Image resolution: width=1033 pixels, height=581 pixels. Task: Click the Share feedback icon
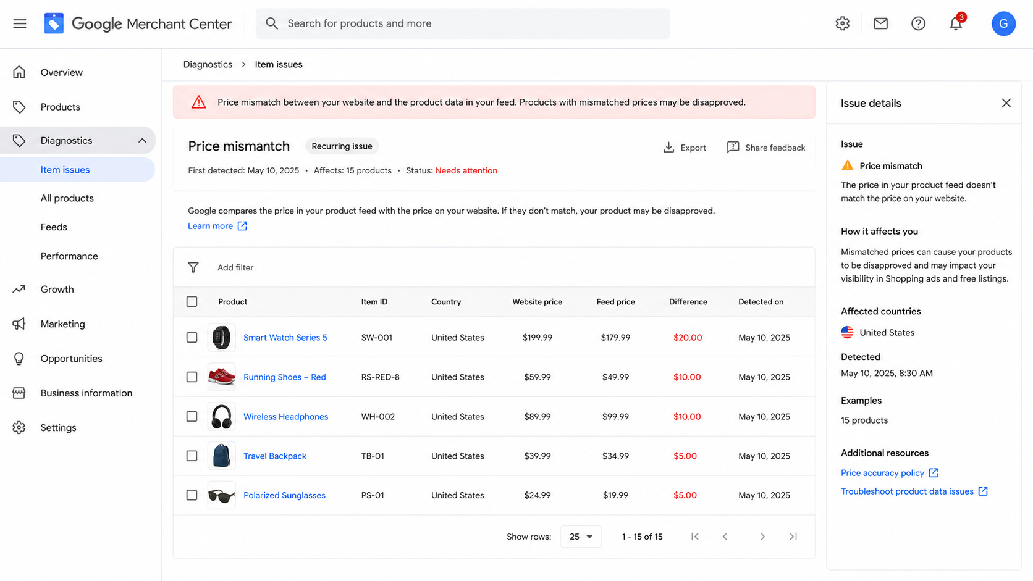[733, 147]
